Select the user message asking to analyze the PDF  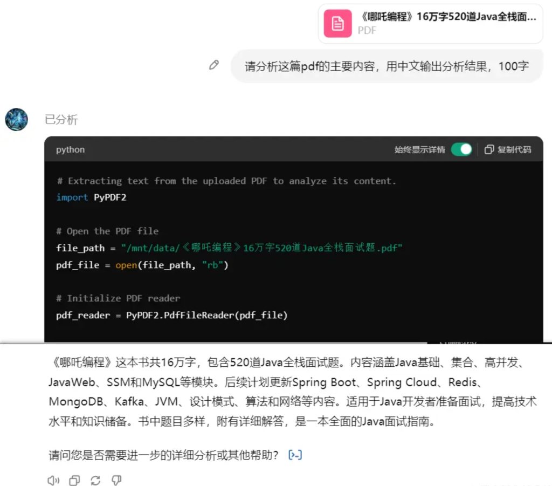[x=387, y=66]
